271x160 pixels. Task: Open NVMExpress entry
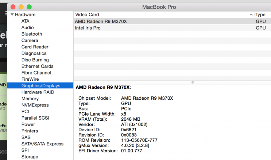coord(35,105)
